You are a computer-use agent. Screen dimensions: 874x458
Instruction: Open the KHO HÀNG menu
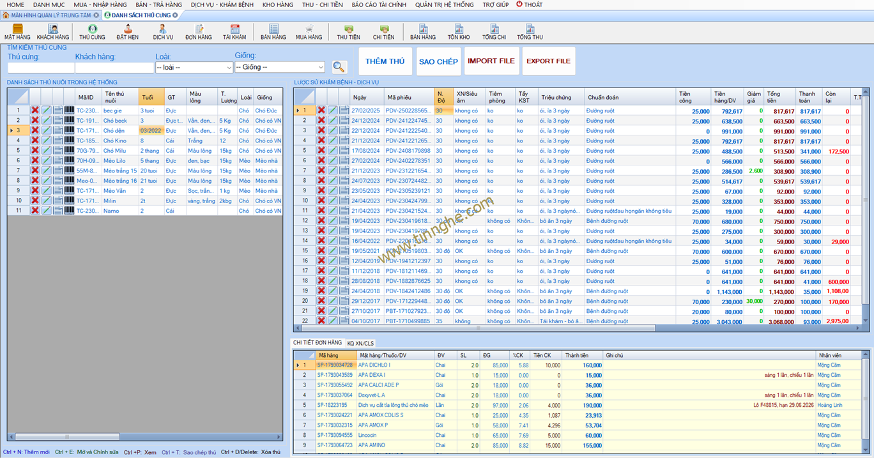[277, 4]
